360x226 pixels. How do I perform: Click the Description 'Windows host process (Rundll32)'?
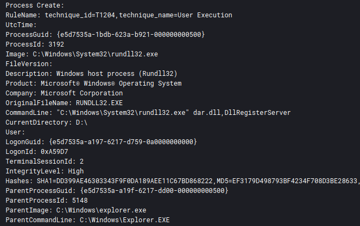117,74
